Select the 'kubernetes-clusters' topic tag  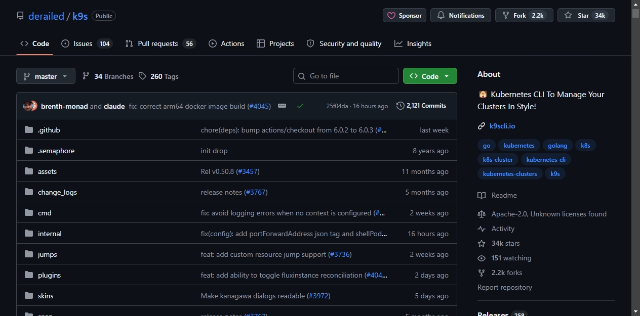510,174
